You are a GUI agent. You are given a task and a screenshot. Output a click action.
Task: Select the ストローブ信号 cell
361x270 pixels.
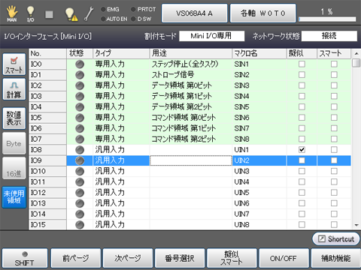point(191,75)
